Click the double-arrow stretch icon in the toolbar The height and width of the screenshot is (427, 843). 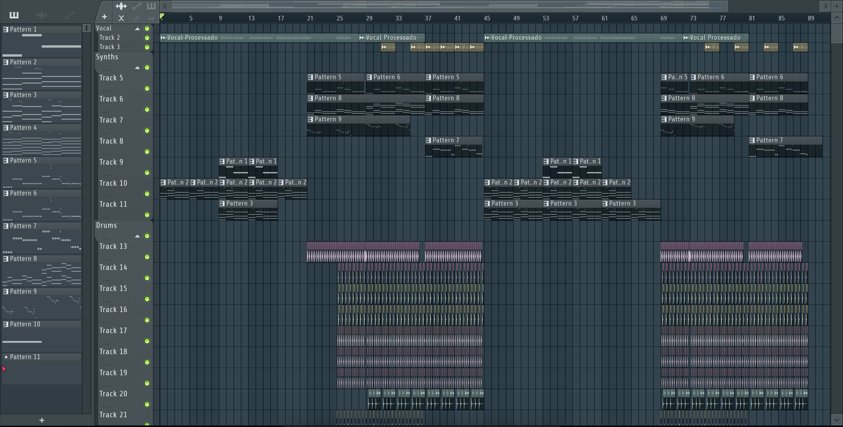(151, 18)
